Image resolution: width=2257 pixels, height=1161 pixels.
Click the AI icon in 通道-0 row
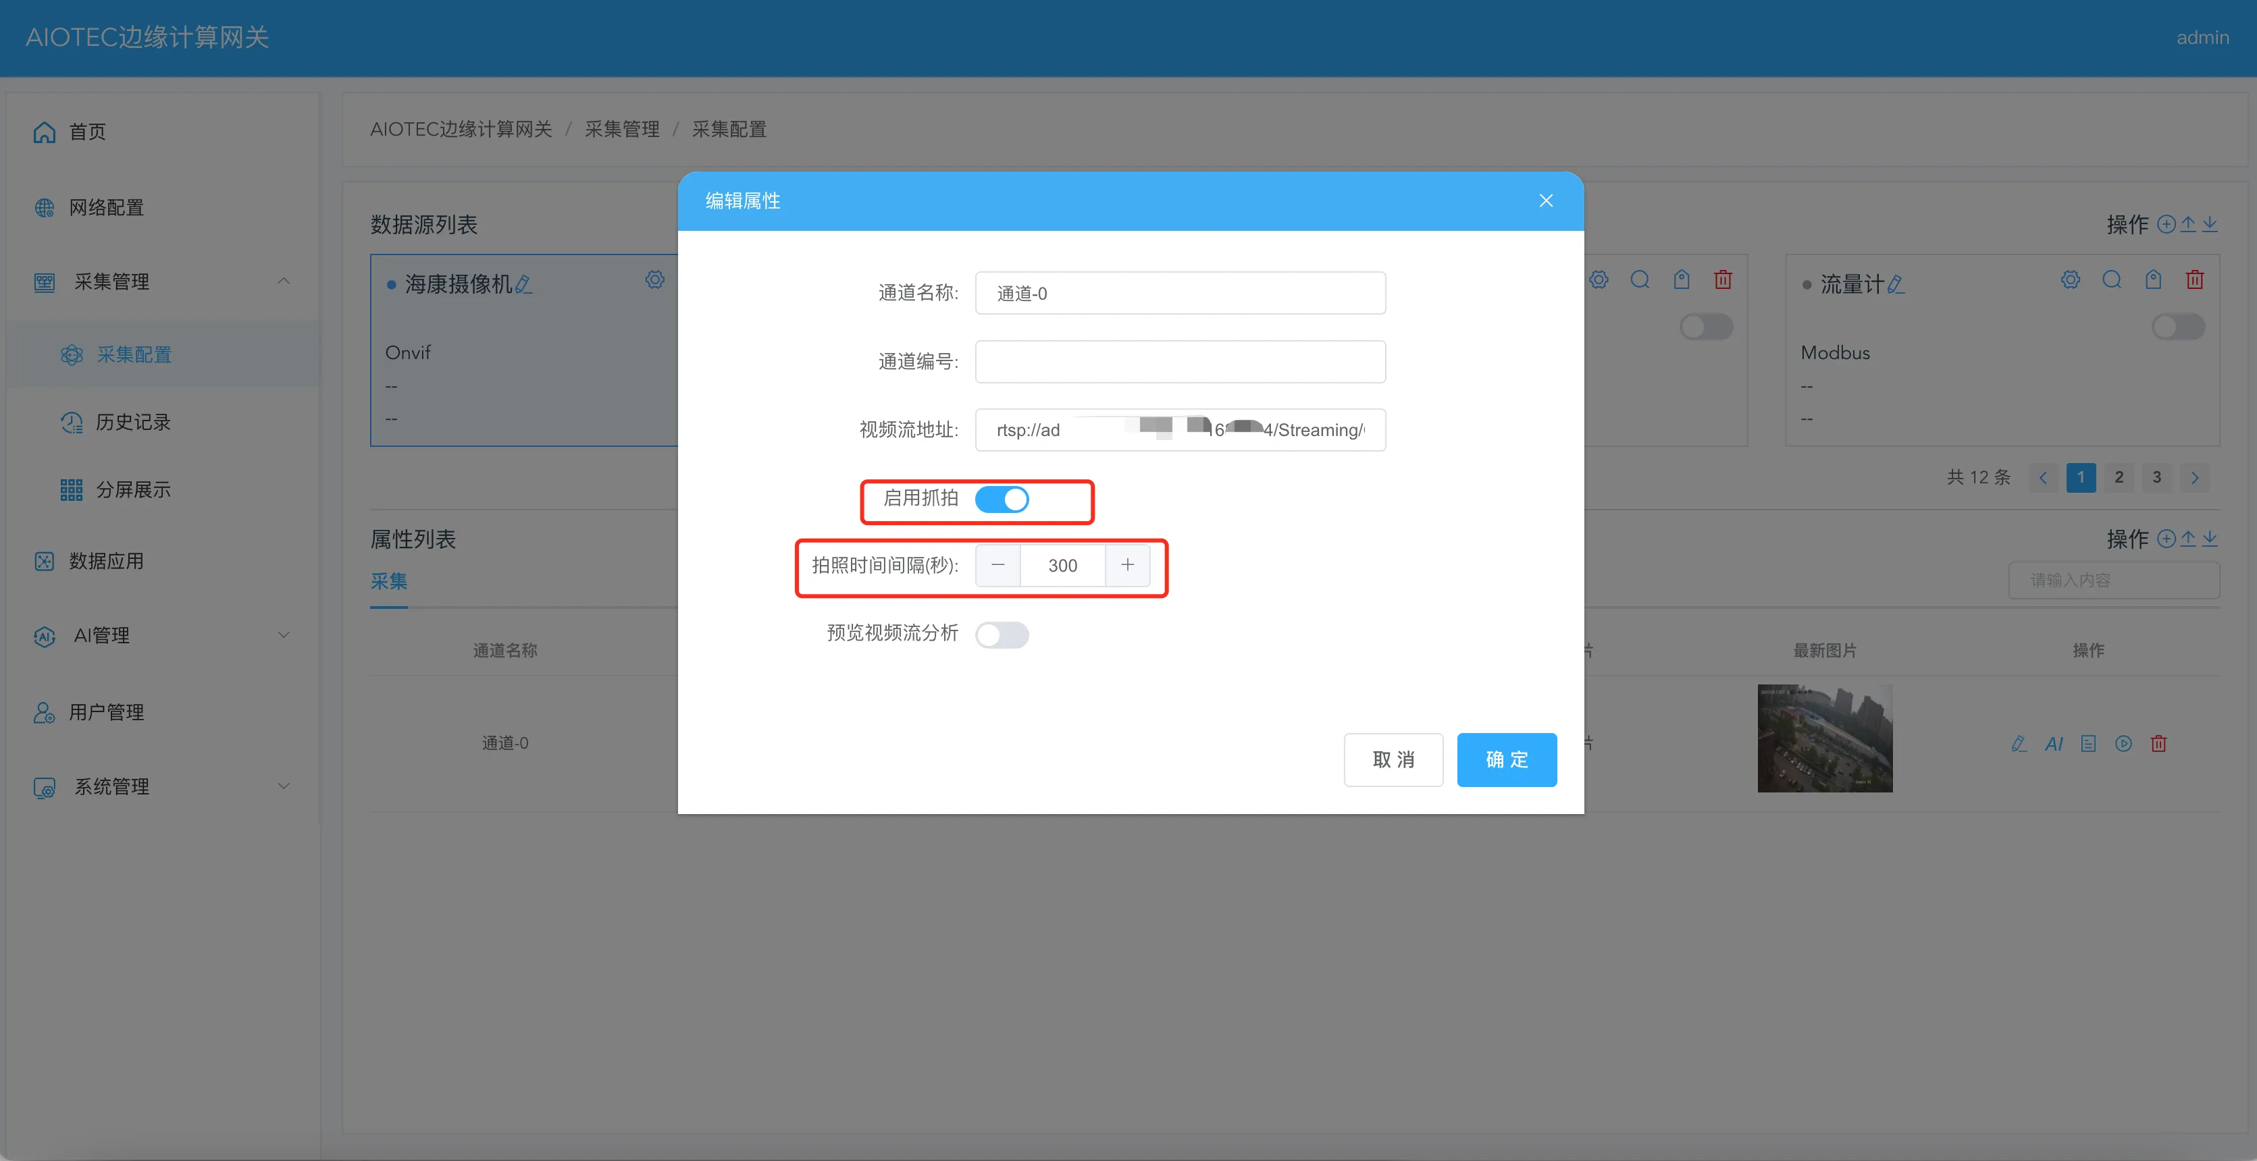(2054, 745)
